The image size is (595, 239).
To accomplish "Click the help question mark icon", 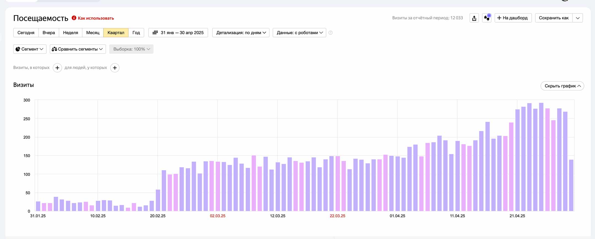I will click(331, 33).
